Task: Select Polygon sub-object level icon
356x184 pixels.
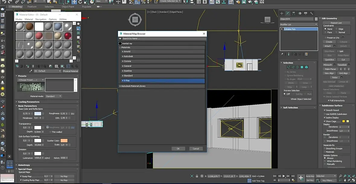Action: click(302, 67)
